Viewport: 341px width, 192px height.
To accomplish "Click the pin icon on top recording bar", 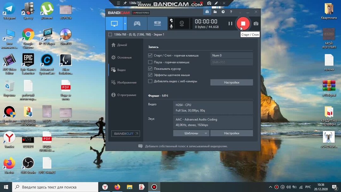I will point(125,3).
